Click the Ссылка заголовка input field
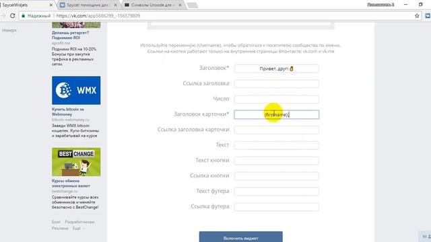431x242 pixels. pyautogui.click(x=277, y=83)
